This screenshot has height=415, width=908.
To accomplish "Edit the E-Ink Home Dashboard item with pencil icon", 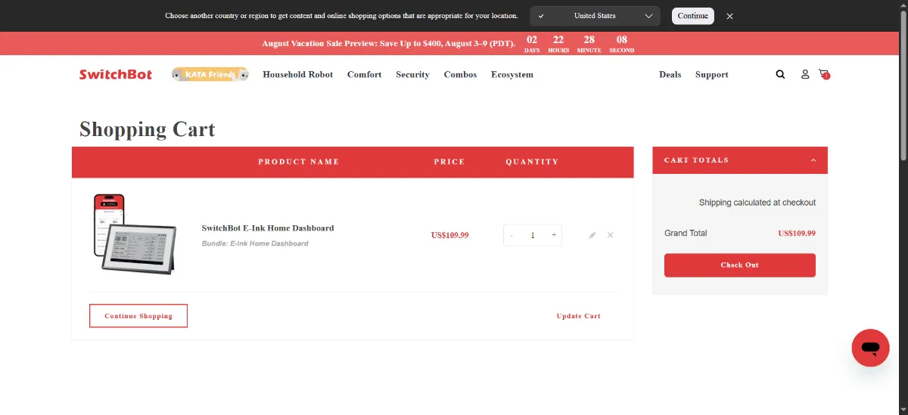I will coord(592,235).
